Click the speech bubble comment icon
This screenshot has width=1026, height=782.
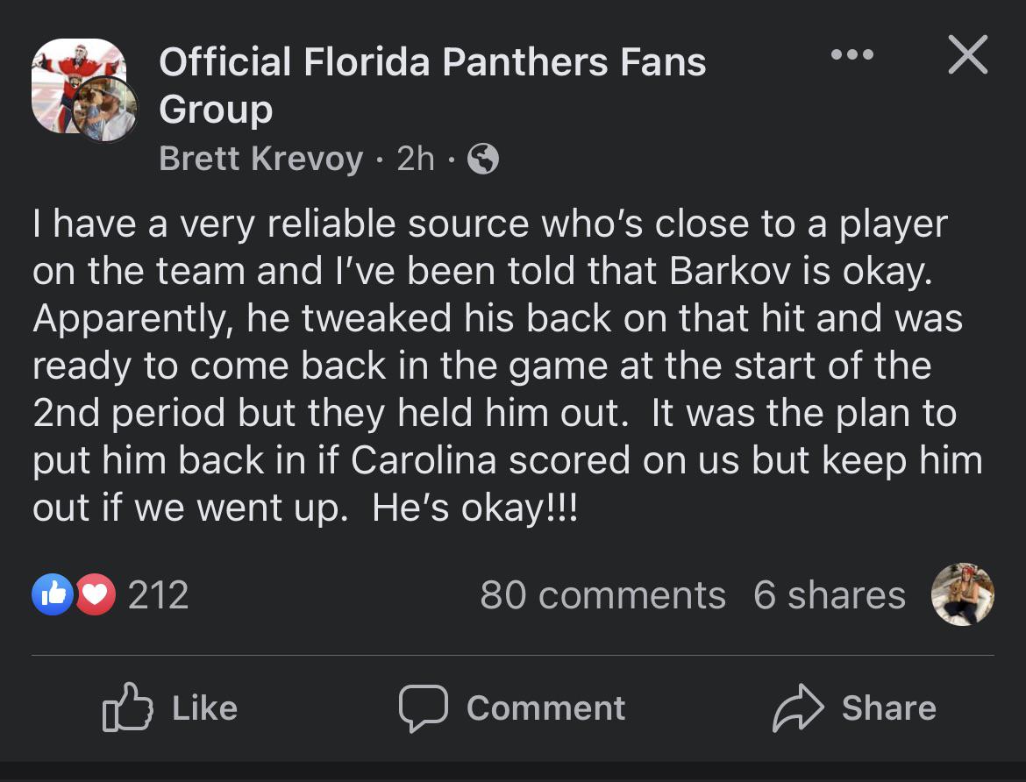424,708
